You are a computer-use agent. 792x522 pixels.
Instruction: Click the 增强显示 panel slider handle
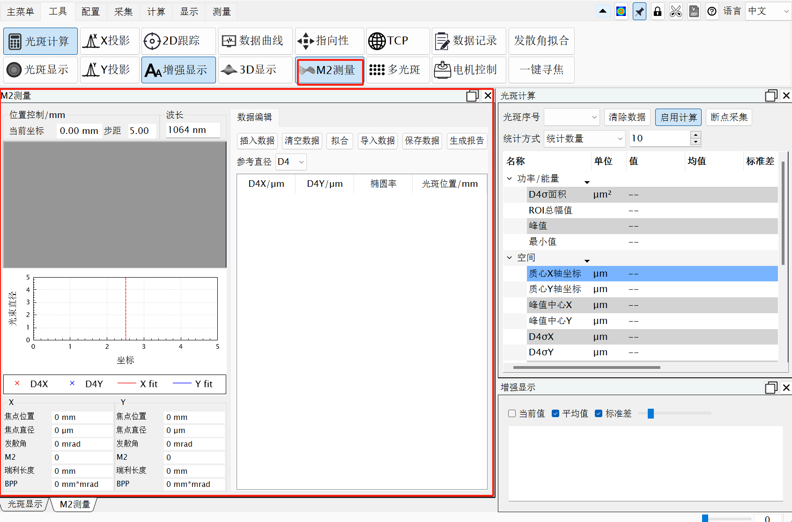coord(650,413)
